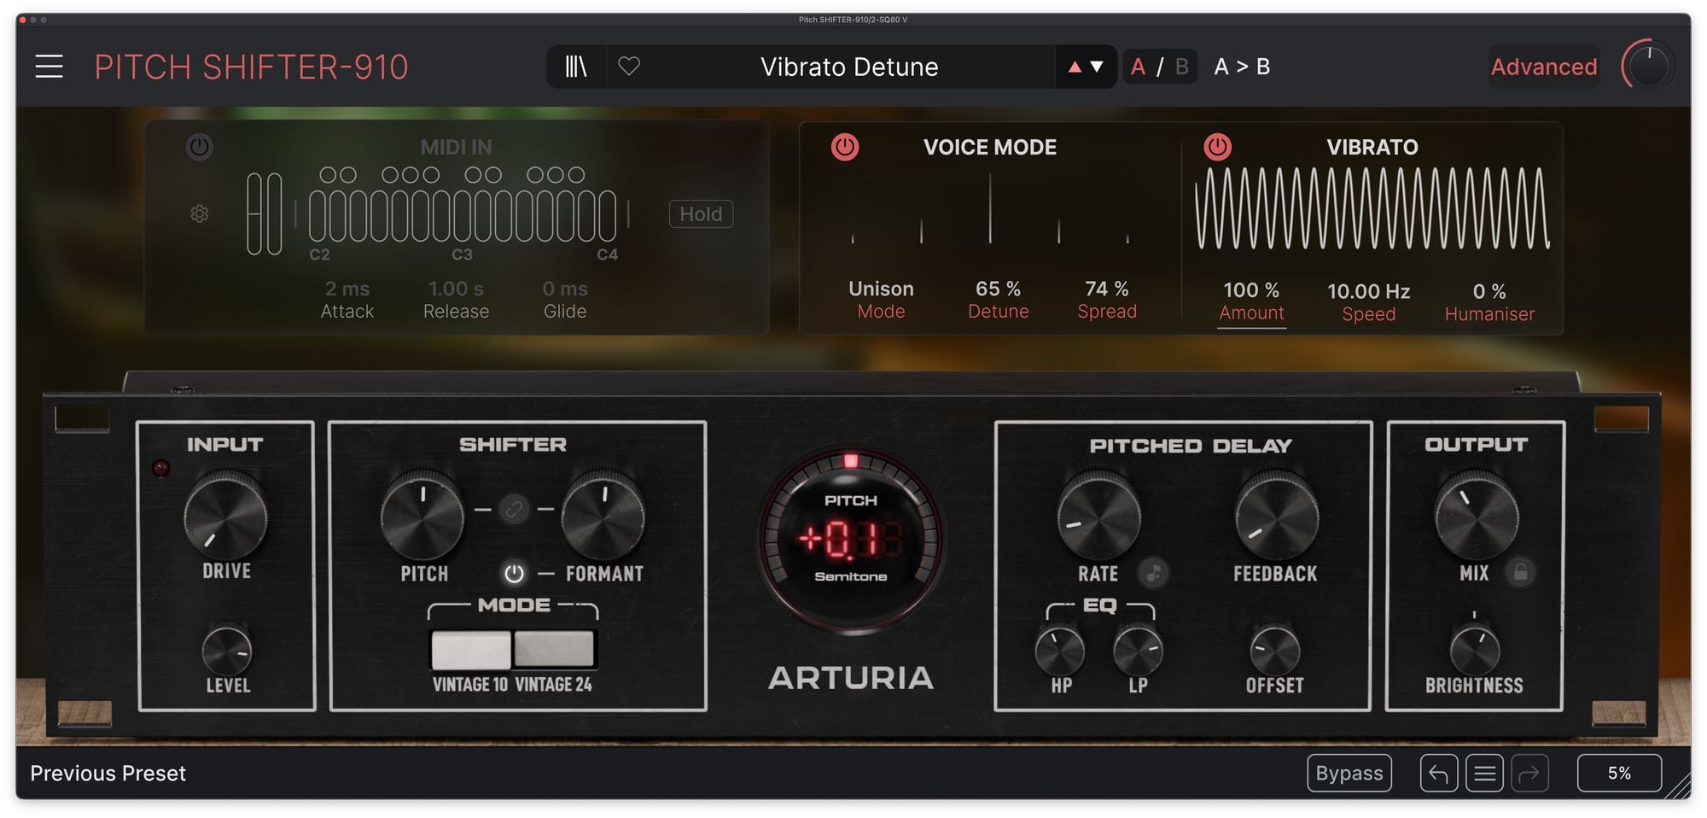Click the pitch-formant link icon
The image size is (1707, 818).
514,510
